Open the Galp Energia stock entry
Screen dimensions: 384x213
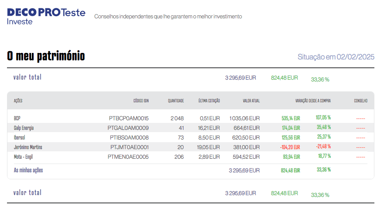24,128
